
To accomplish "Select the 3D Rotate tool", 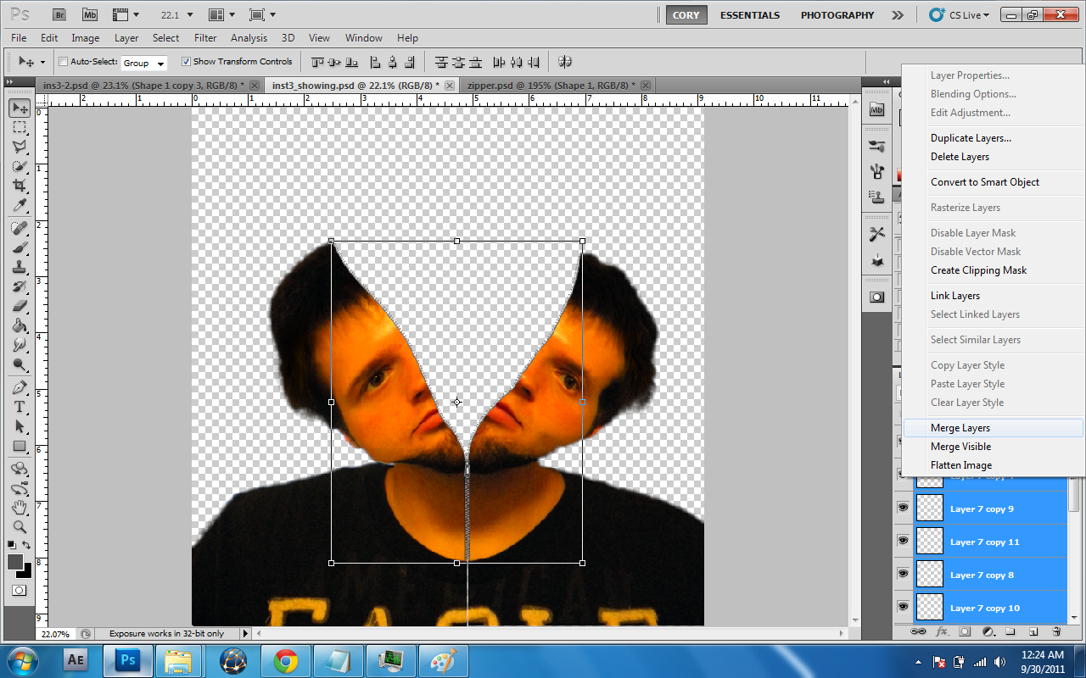I will coord(20,469).
